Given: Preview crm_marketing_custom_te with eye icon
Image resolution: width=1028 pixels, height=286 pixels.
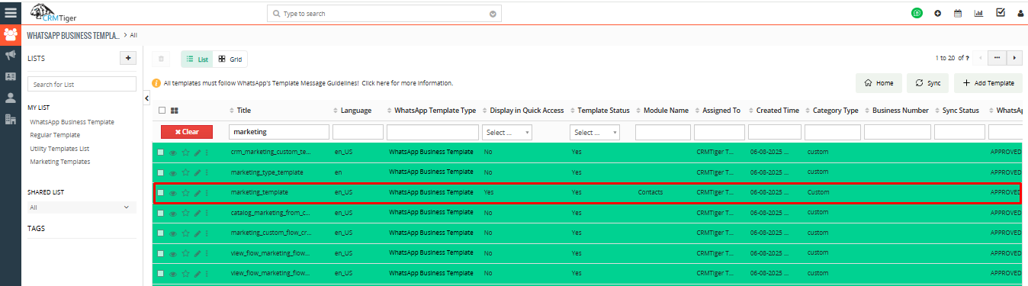Looking at the screenshot, I should 173,153.
